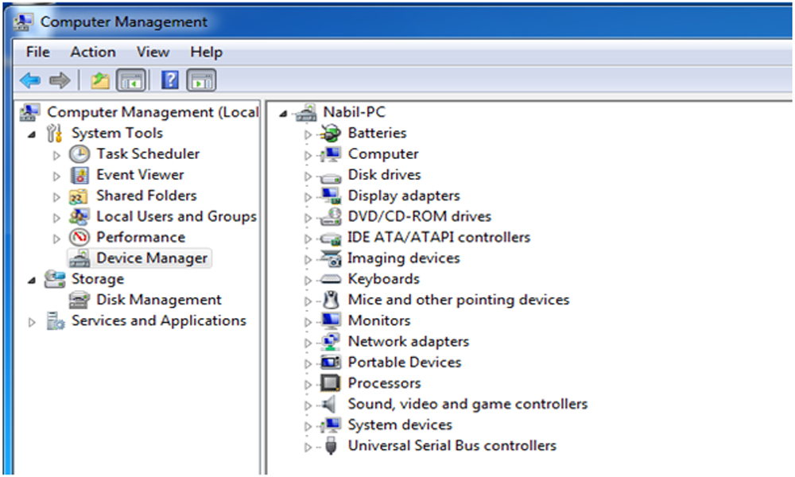Click the Event Viewer icon

click(x=79, y=175)
